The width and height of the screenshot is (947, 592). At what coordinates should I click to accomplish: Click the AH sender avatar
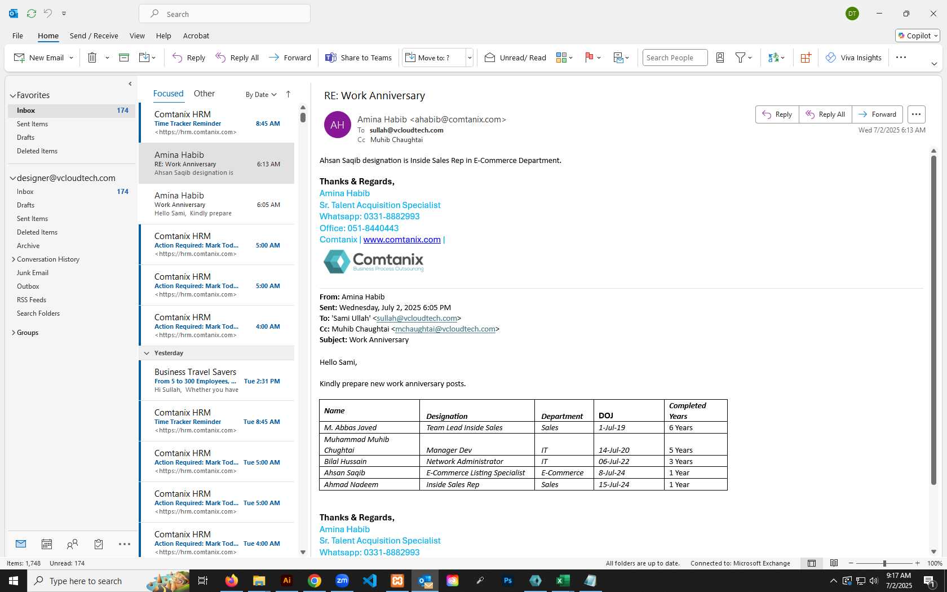pyautogui.click(x=338, y=125)
